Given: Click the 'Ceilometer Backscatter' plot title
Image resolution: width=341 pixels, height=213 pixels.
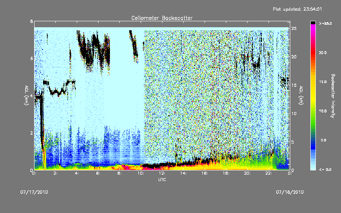Looking at the screenshot, I should (x=162, y=18).
